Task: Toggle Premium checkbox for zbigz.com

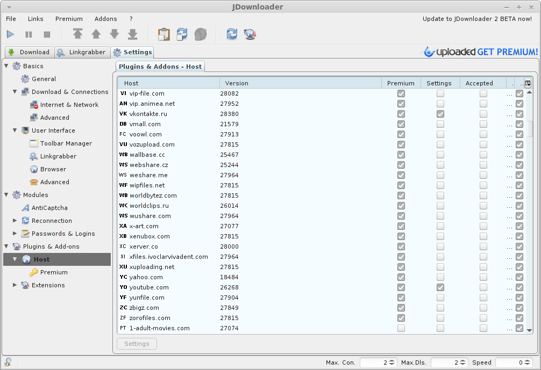Action: 401,308
